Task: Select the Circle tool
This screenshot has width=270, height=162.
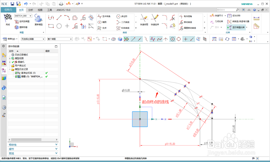Action: click(x=59, y=26)
